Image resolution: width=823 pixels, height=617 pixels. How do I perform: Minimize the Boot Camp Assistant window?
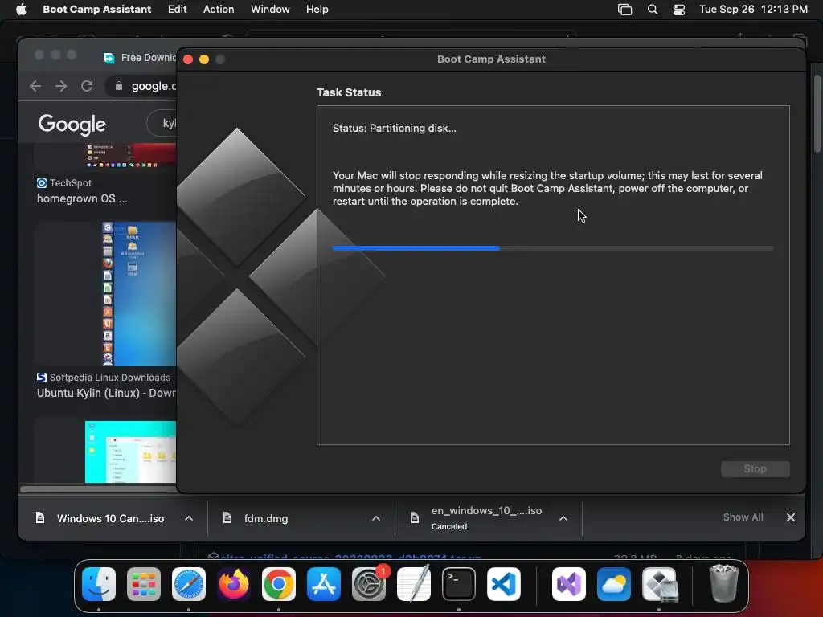(204, 59)
